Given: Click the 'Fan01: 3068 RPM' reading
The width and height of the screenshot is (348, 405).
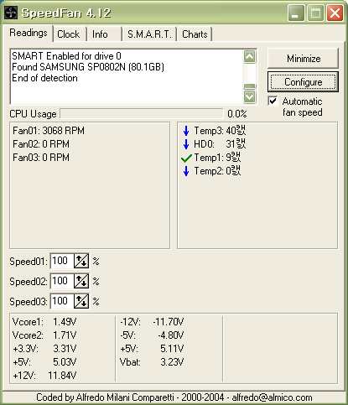Looking at the screenshot, I should (49, 131).
